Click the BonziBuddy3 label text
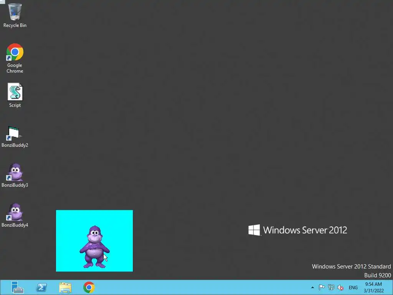393x295 pixels. click(15, 185)
